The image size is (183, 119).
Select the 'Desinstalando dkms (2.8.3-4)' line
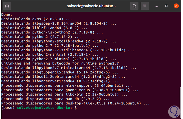click(37, 19)
